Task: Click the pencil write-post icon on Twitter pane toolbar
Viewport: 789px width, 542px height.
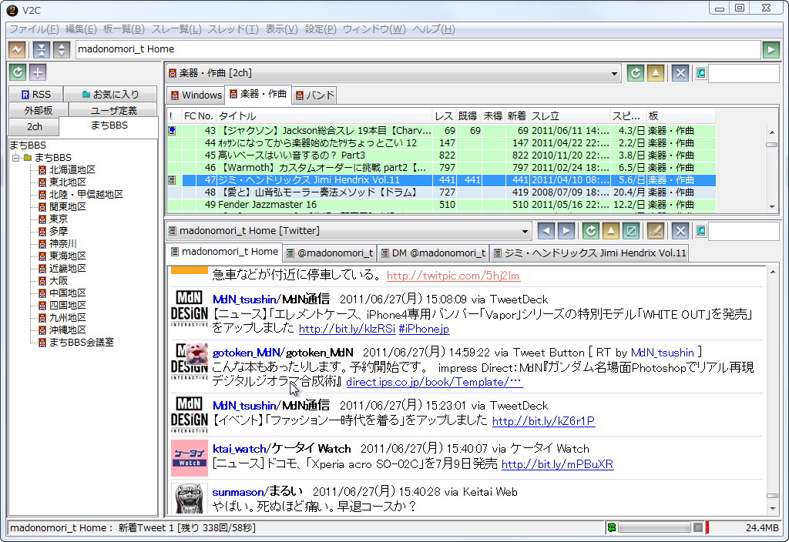Action: [x=656, y=230]
